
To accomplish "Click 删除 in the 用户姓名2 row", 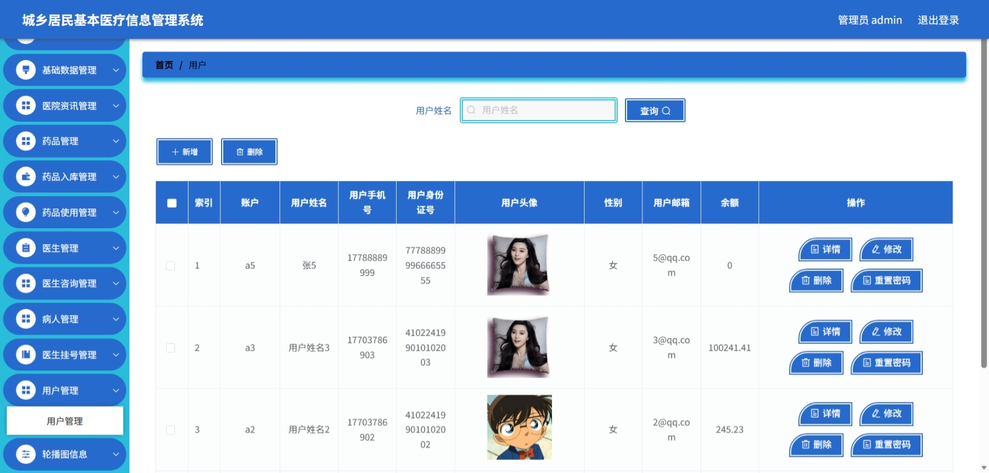I will coord(816,444).
